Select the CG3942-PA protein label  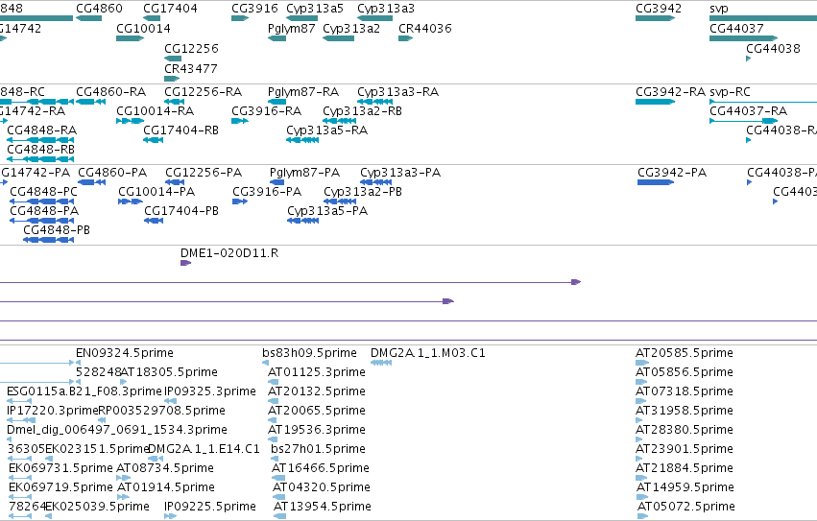pyautogui.click(x=672, y=173)
